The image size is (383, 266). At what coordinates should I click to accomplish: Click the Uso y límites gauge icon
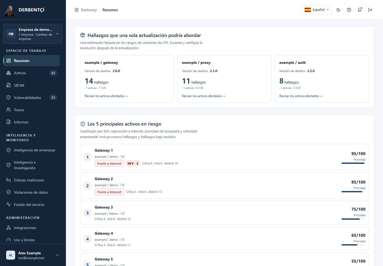(x=9, y=240)
